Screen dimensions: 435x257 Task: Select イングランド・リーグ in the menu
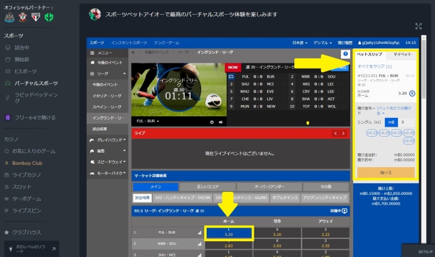click(x=107, y=118)
